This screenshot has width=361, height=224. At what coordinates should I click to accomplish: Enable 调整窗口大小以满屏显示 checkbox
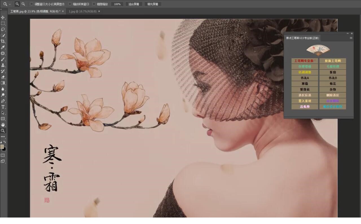click(x=32, y=4)
